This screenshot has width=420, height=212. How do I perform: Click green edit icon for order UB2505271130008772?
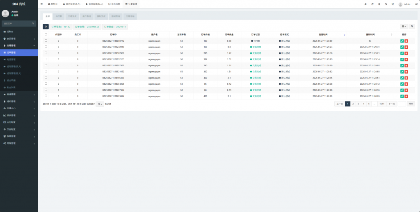point(402,41)
